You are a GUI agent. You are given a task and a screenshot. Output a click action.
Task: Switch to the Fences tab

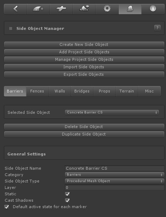pos(37,91)
